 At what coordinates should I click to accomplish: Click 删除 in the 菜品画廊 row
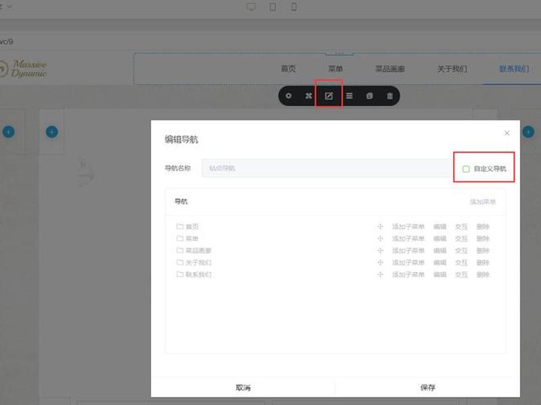483,250
